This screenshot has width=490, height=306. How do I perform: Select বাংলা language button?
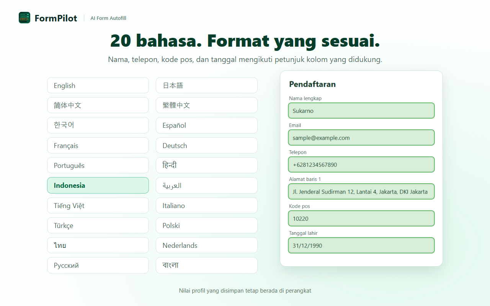pos(207,265)
